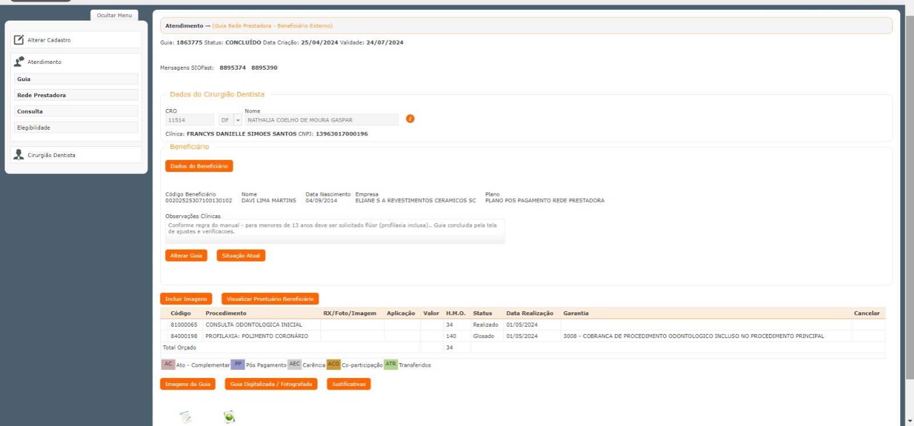The image size is (914, 426).
Task: Click the Alterar Cadastro edit icon
Action: pos(19,40)
